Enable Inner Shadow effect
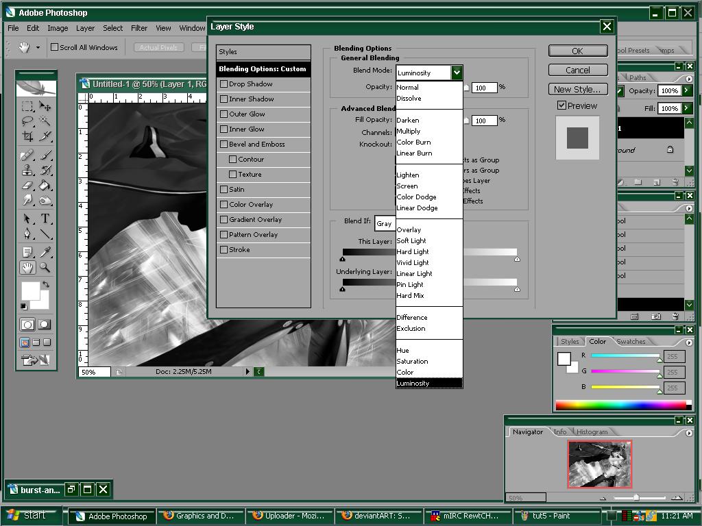This screenshot has height=526, width=702. [224, 99]
